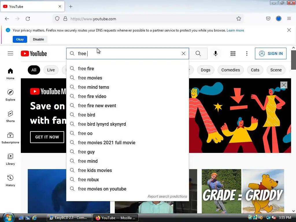Open the Grade = Griddy video thumbnail
The image size is (296, 222).
point(243,191)
